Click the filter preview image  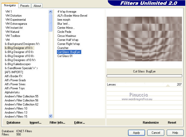click(144, 39)
